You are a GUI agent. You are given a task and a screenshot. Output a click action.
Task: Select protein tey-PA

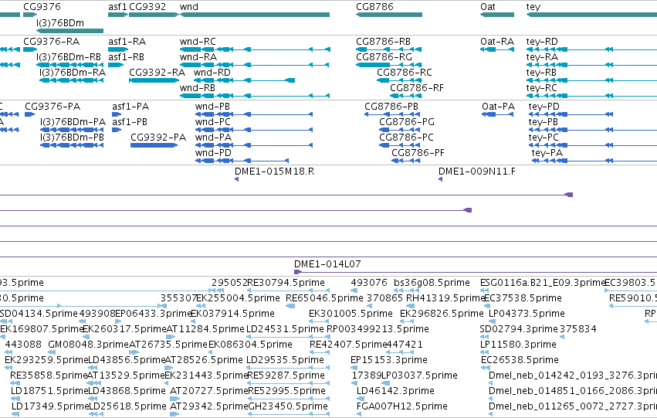pos(547,153)
